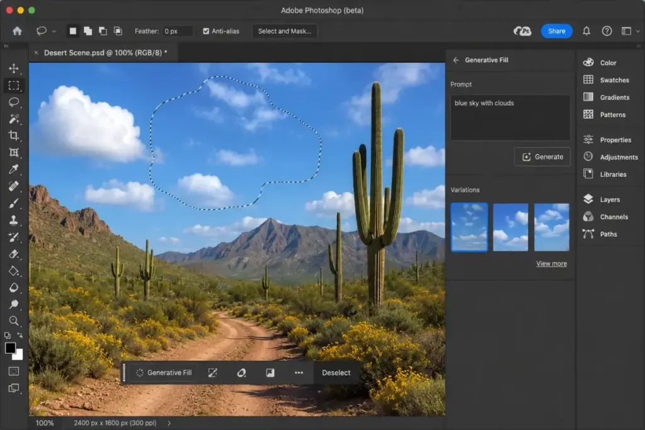This screenshot has height=430, width=645.
Task: Open notifications bell
Action: [x=586, y=31]
